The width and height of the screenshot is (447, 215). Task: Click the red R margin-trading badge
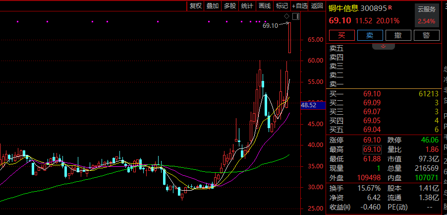tap(390, 8)
